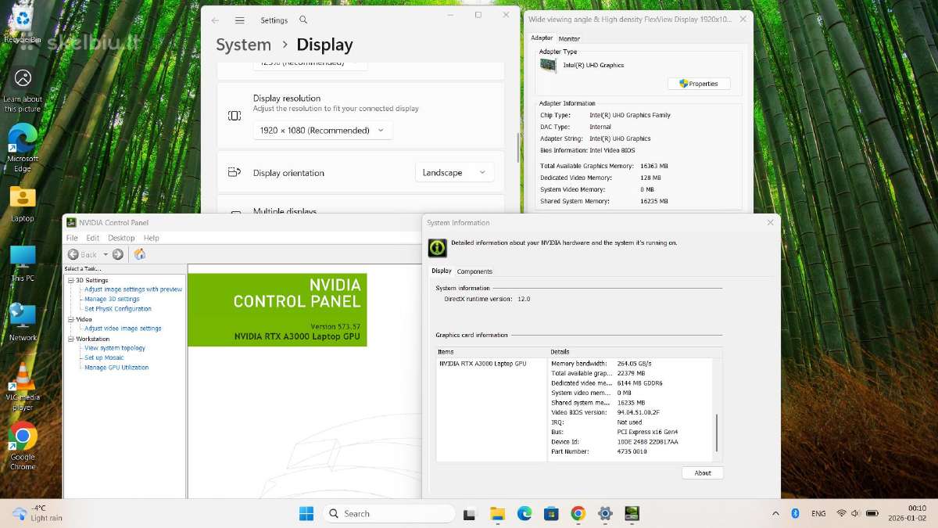Collapse the 3D Settings tree node
Image resolution: width=938 pixels, height=528 pixels.
tap(70, 280)
